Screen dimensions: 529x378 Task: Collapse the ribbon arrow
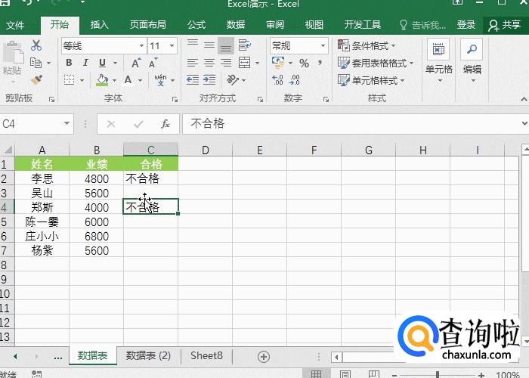(x=524, y=99)
